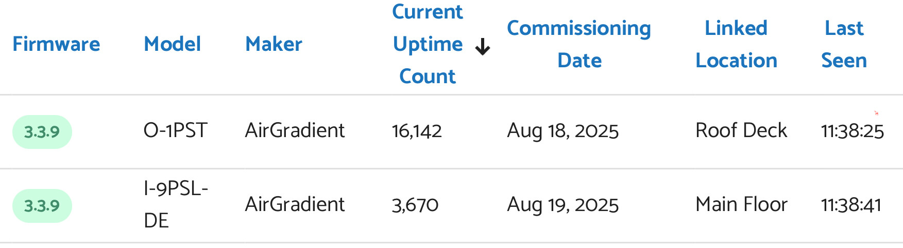The width and height of the screenshot is (903, 248).
Task: Click the descending sort arrow icon
Action: [482, 47]
